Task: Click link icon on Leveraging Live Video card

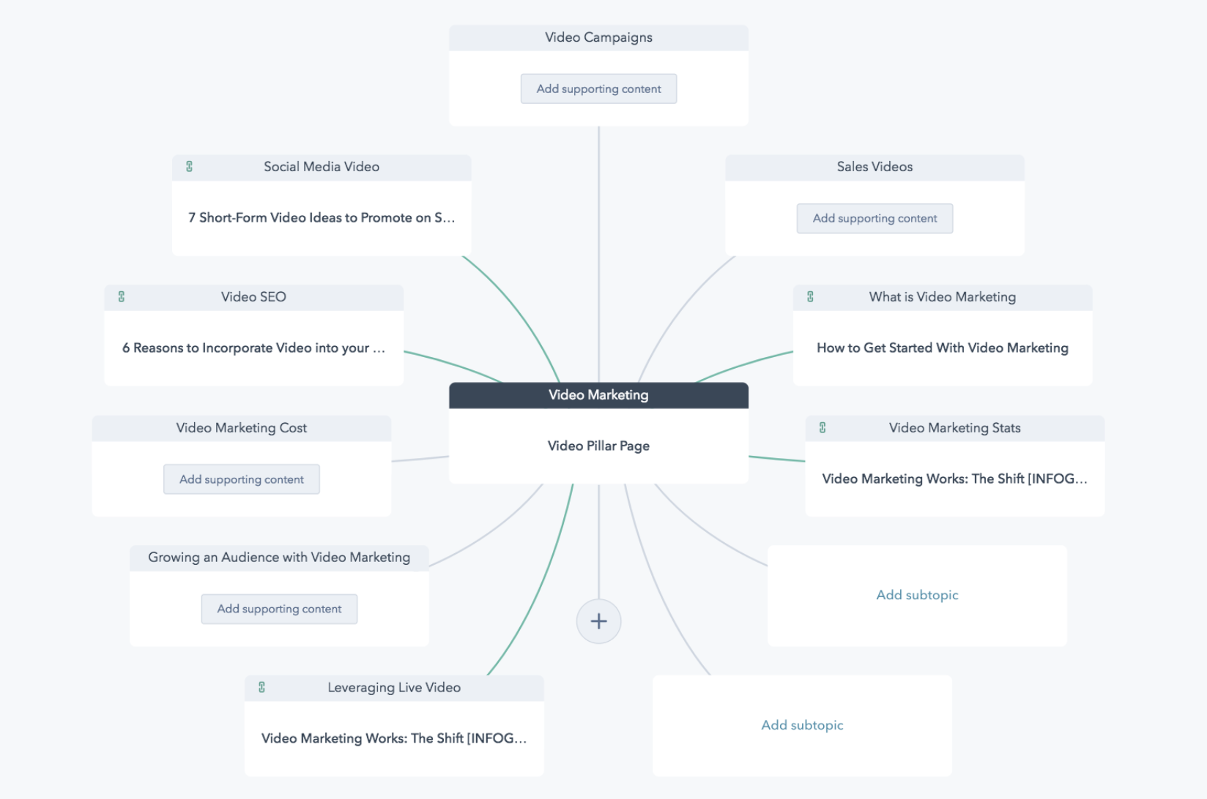Action: 261,688
